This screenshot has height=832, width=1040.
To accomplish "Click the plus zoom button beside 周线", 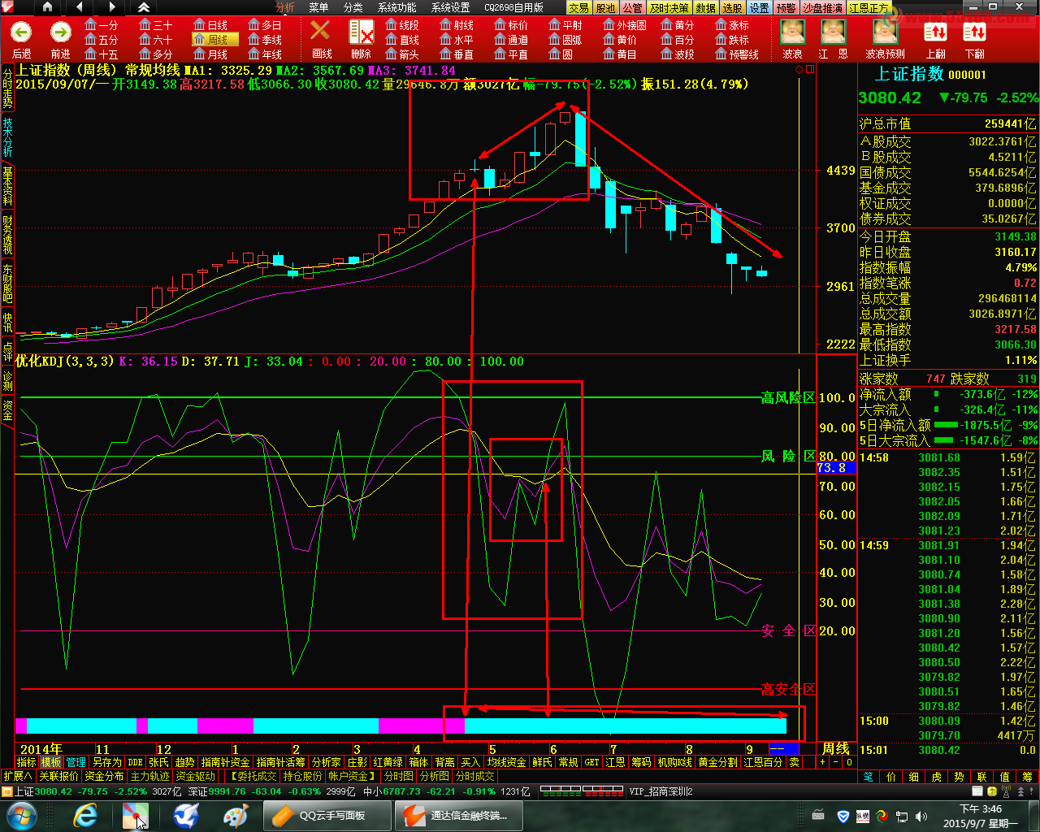I will (823, 762).
